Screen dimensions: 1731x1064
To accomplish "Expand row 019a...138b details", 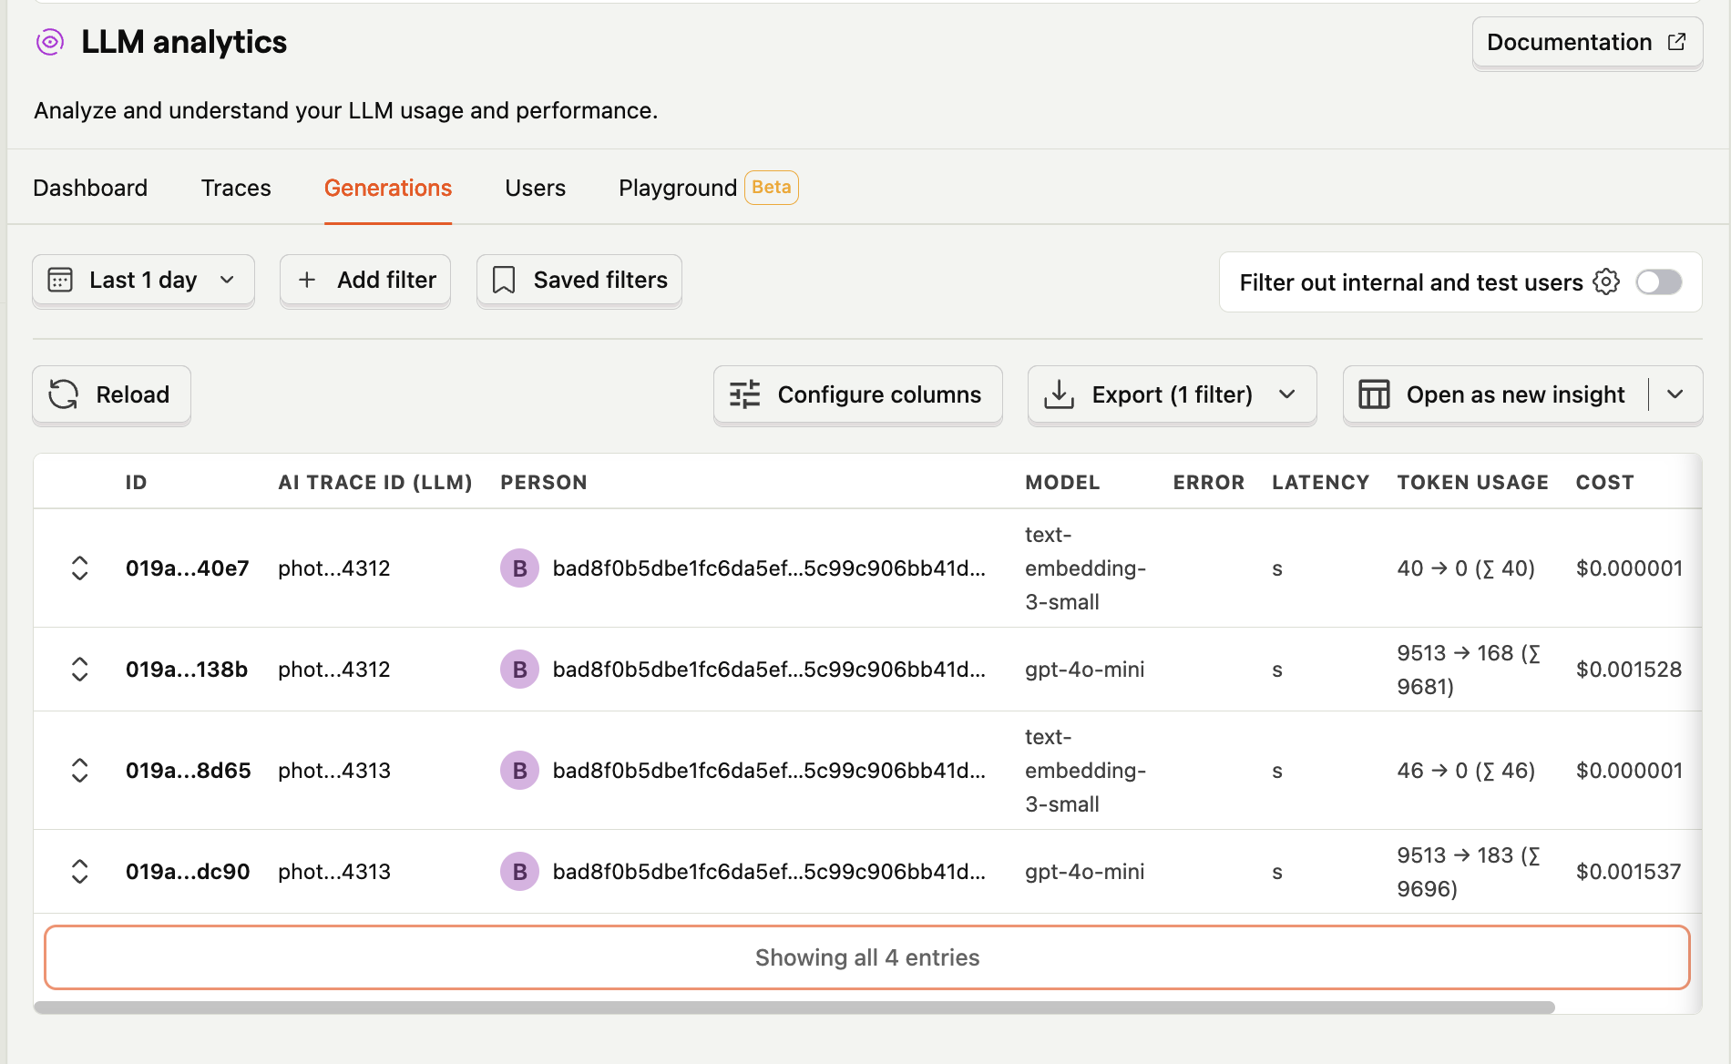I will coord(80,670).
